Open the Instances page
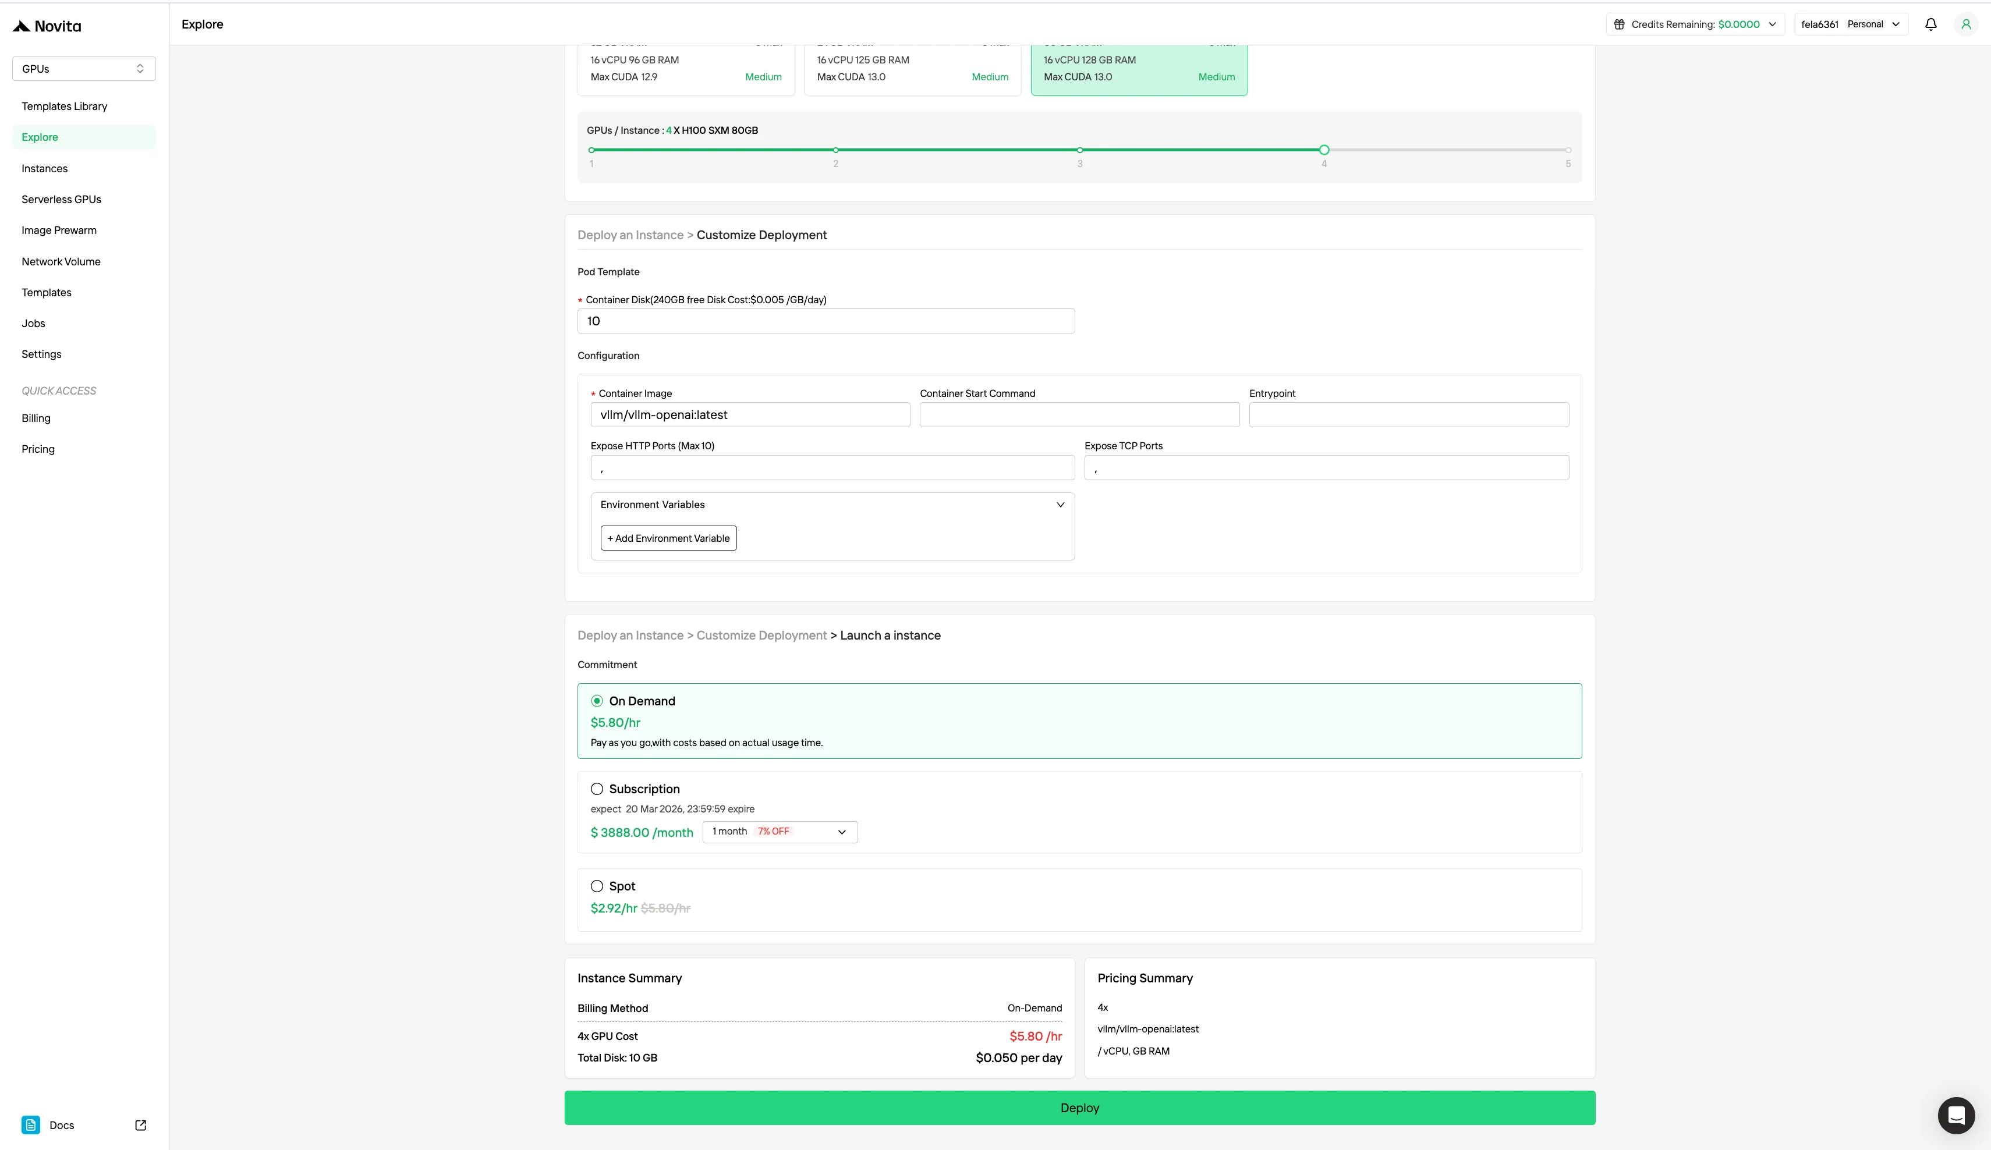Screen dimensions: 1991x1150 point(44,169)
